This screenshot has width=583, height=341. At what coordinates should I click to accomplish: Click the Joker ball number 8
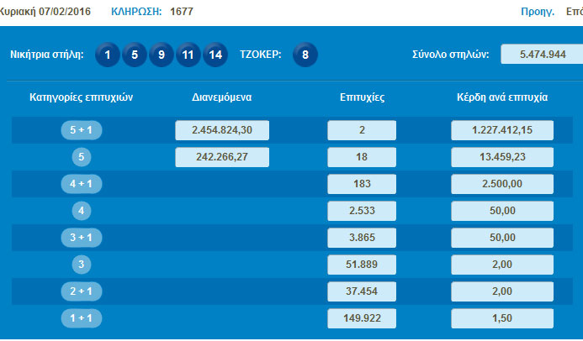click(305, 55)
